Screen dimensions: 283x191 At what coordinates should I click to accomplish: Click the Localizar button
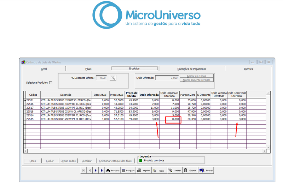coord(87,161)
